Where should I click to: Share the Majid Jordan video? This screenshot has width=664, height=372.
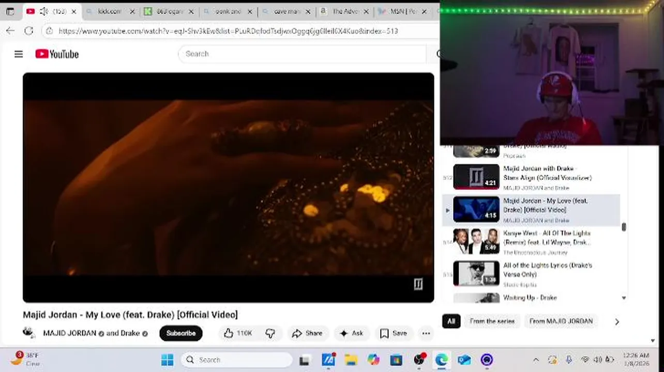[x=307, y=333]
